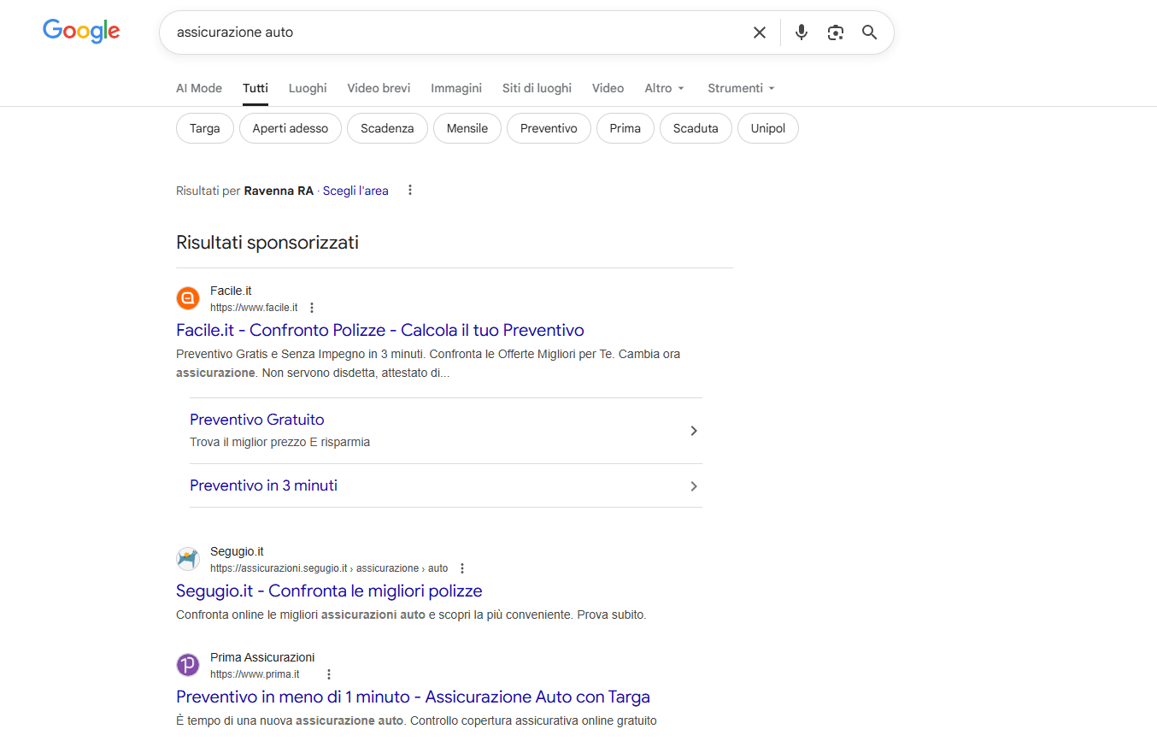Select the Mensile filter chip
Viewport: 1157px width, 741px height.
pos(467,128)
